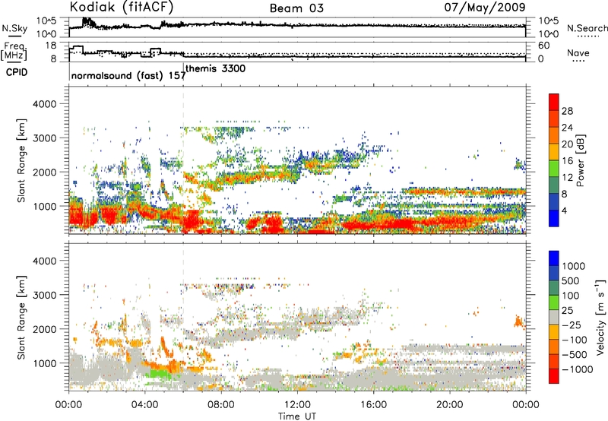Click the velocity panel 'Slant Range [km]' label
Viewport: 608px width, 421px height.
click(21, 317)
